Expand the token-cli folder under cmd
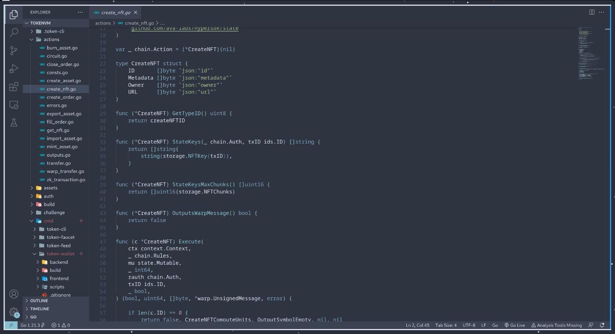The image size is (615, 334). click(56, 229)
